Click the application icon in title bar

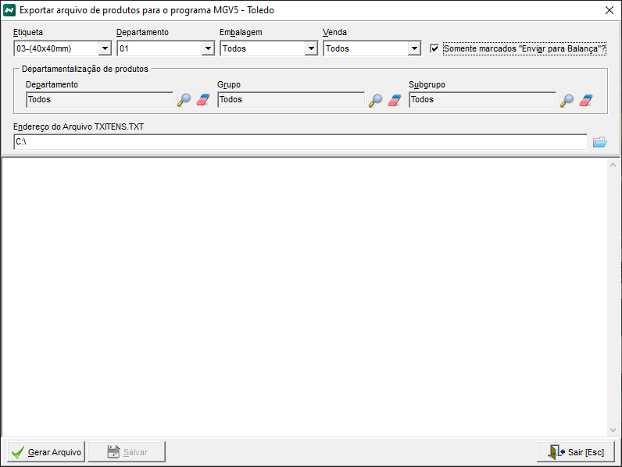tap(9, 10)
